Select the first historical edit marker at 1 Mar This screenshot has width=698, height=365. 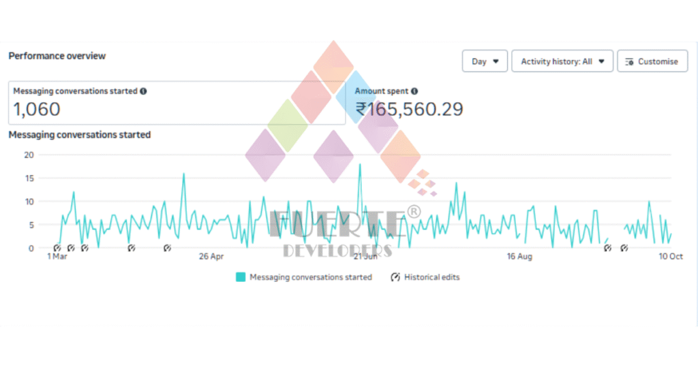coord(57,248)
